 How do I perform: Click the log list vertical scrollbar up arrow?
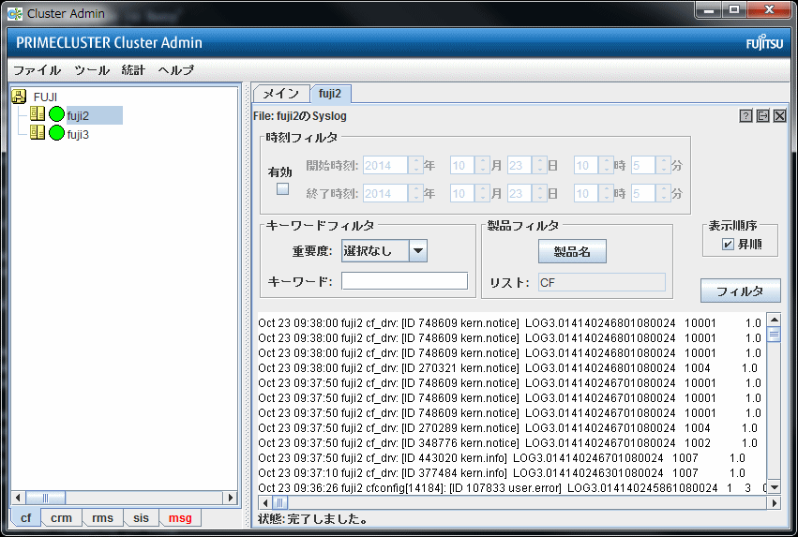pos(774,320)
